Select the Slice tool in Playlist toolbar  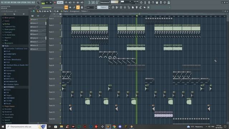[50, 11]
